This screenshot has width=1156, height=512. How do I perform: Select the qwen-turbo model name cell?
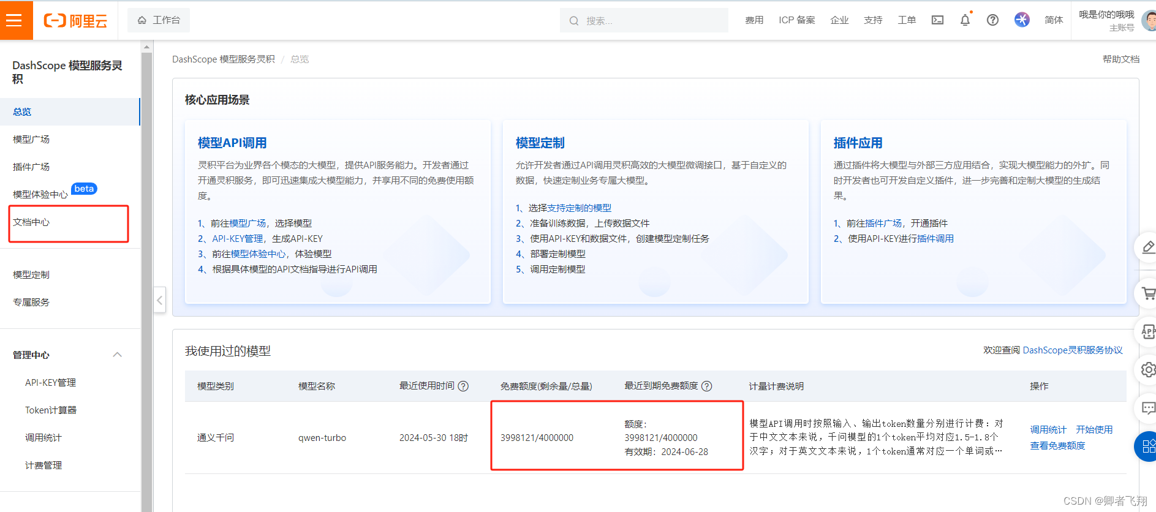322,437
